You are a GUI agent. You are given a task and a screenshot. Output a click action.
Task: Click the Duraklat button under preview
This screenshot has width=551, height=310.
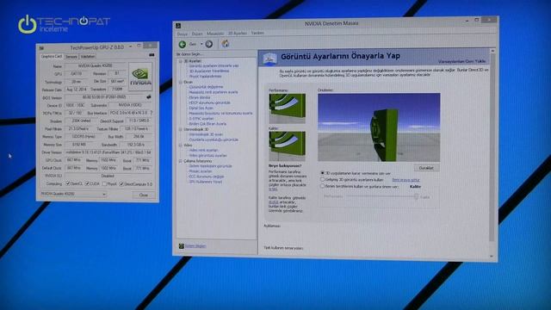coord(426,168)
